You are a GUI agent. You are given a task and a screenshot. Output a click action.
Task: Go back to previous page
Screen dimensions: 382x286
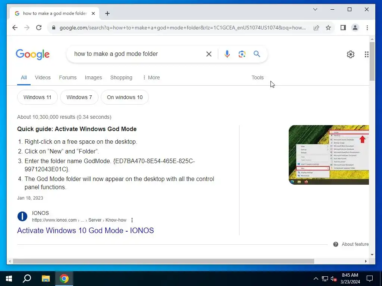click(15, 28)
